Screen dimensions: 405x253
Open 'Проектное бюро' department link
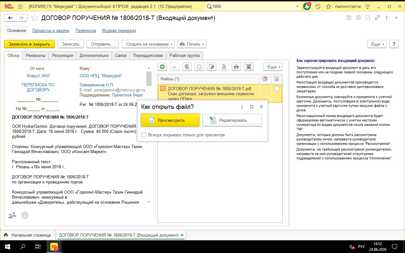(127, 95)
